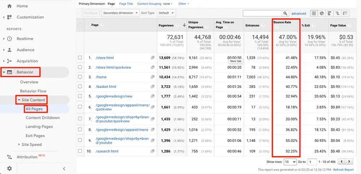The height and width of the screenshot is (174, 361).
Task: Open the Sort Type Default dropdown
Action: pyautogui.click(x=166, y=13)
